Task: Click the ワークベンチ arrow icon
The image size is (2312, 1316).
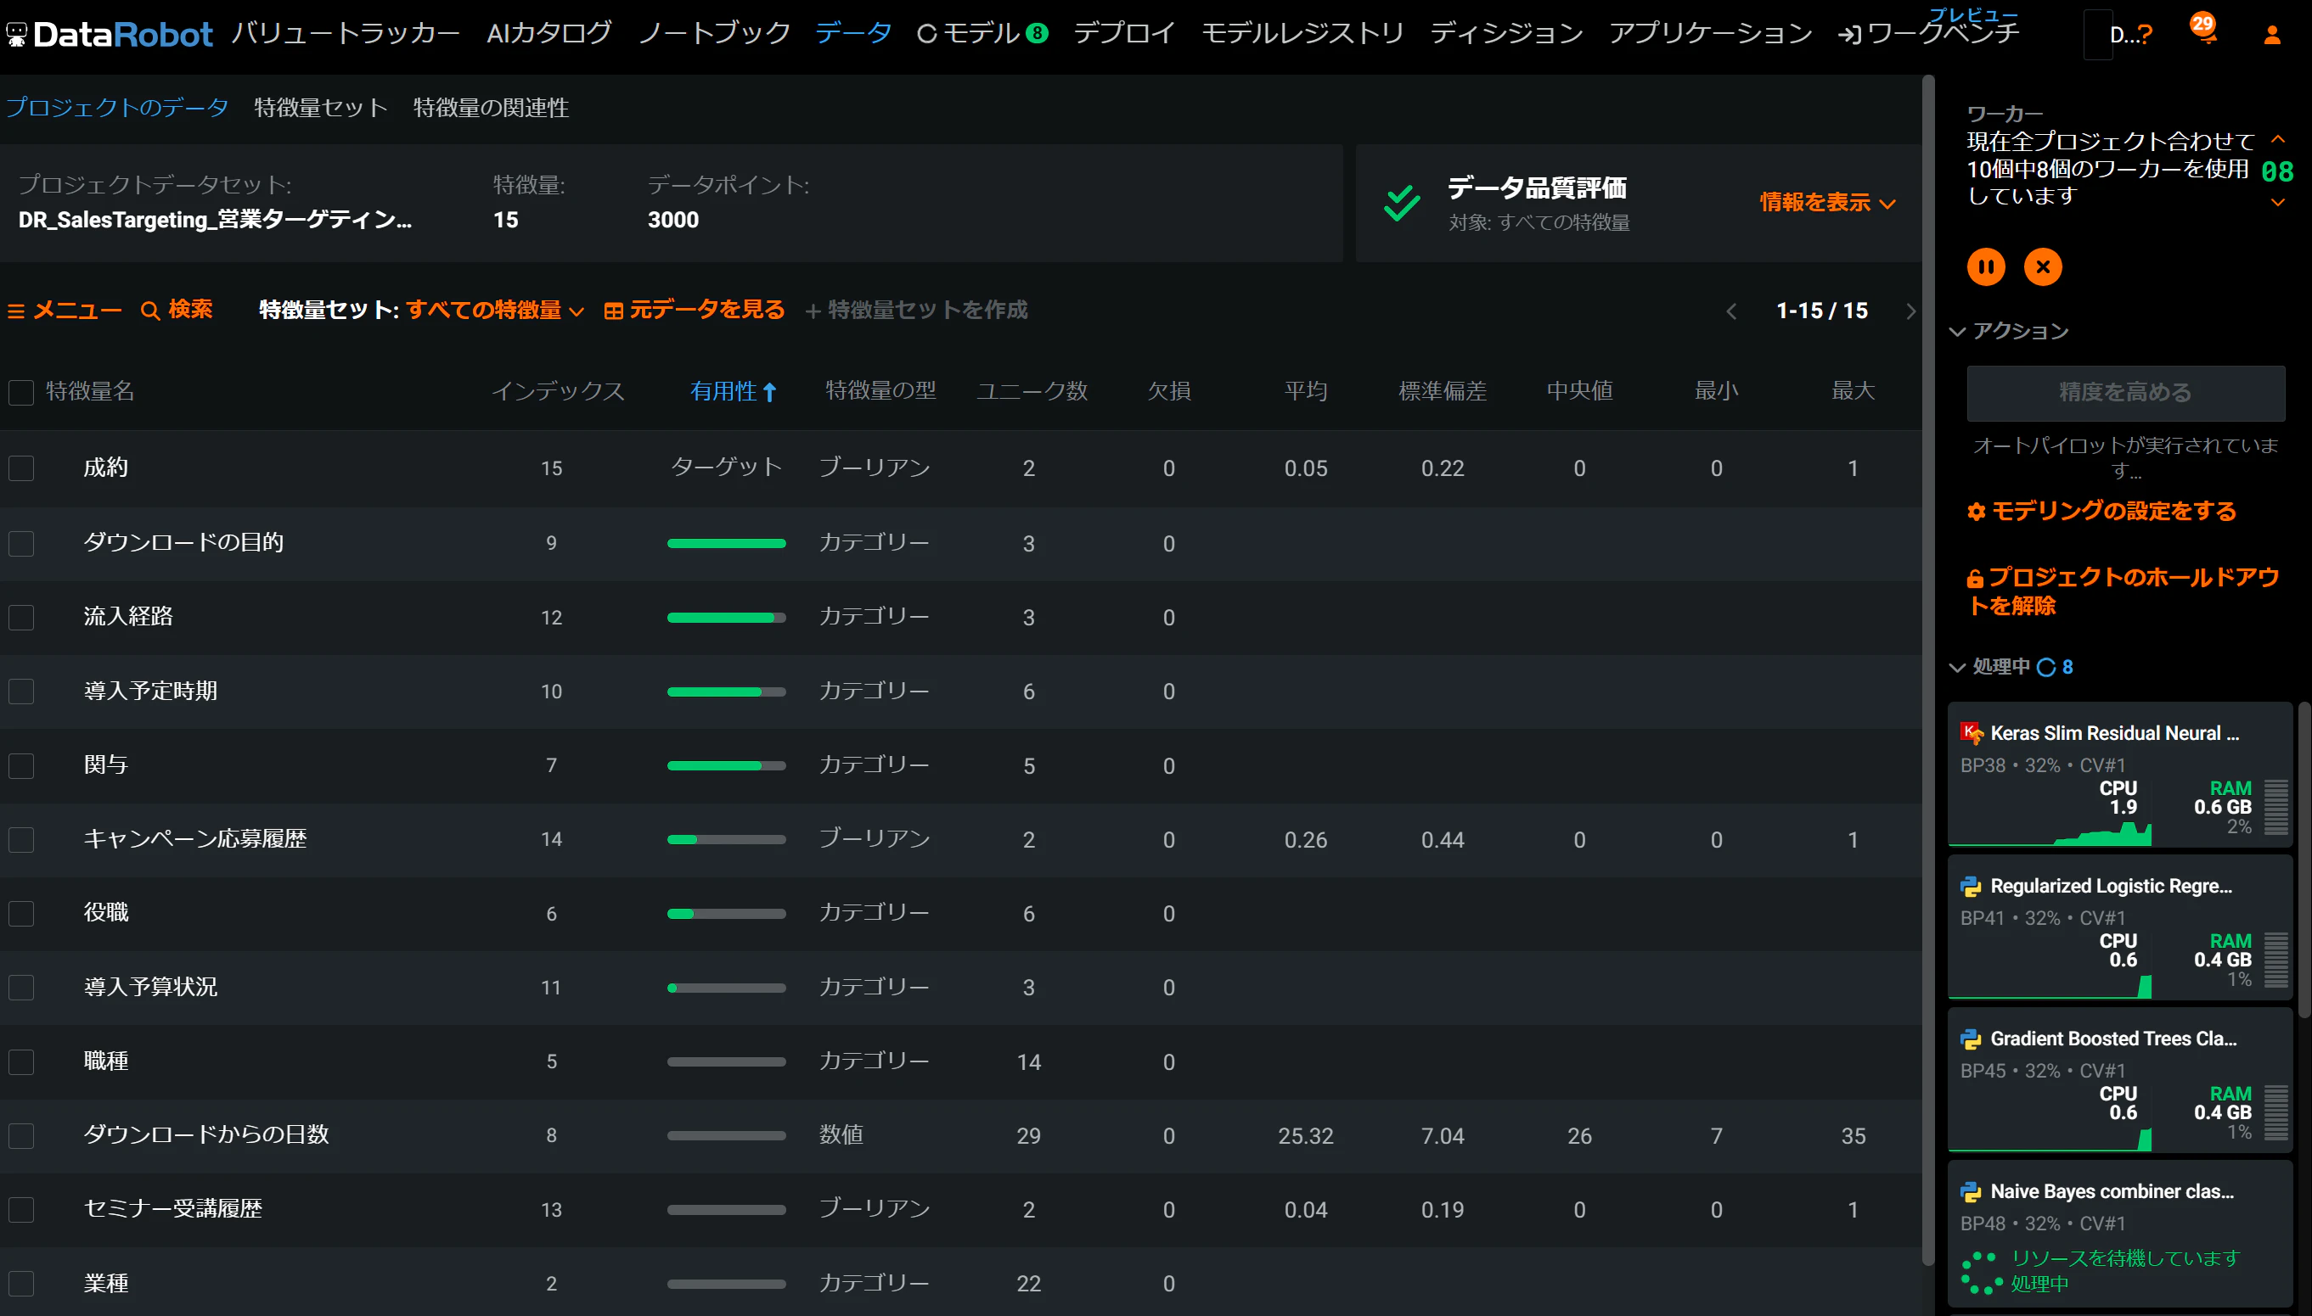Action: click(1849, 36)
